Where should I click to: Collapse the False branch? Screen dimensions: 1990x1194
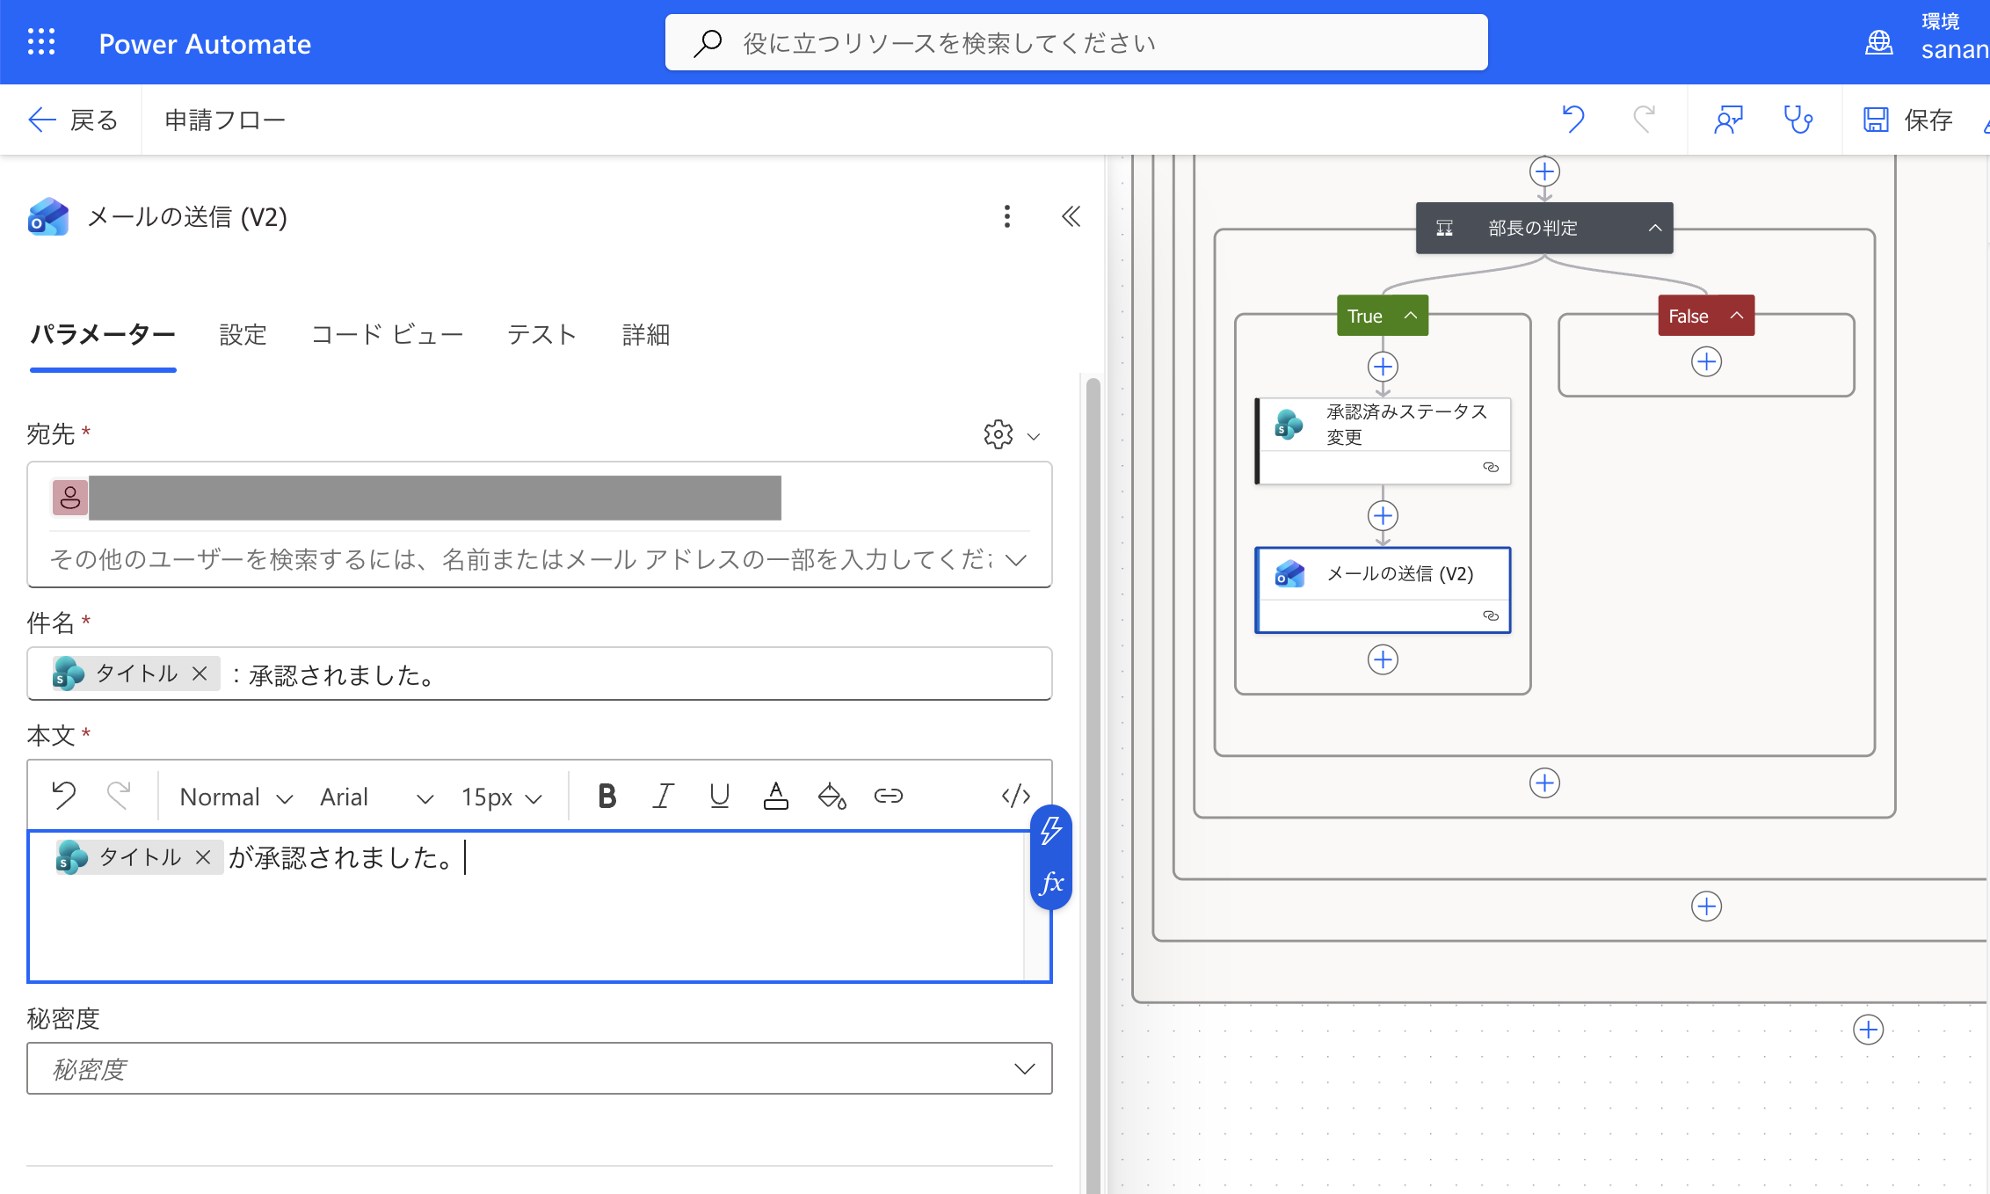[1736, 316]
